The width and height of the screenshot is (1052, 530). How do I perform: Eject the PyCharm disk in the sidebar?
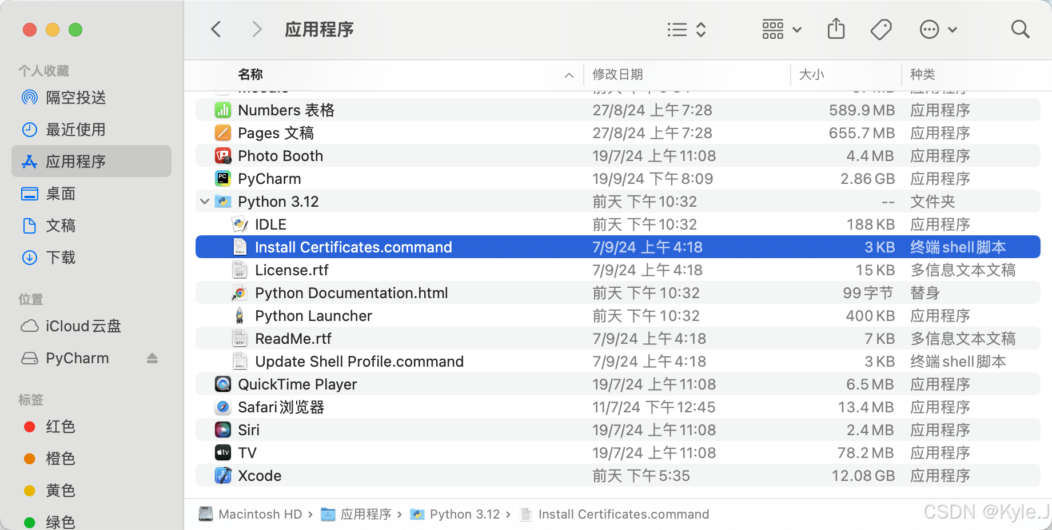coord(152,358)
